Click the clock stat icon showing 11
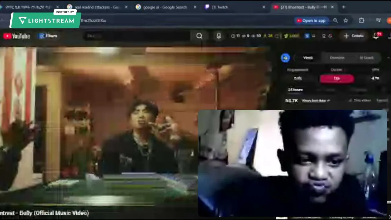Screen dimensions: 391x220 235,36
